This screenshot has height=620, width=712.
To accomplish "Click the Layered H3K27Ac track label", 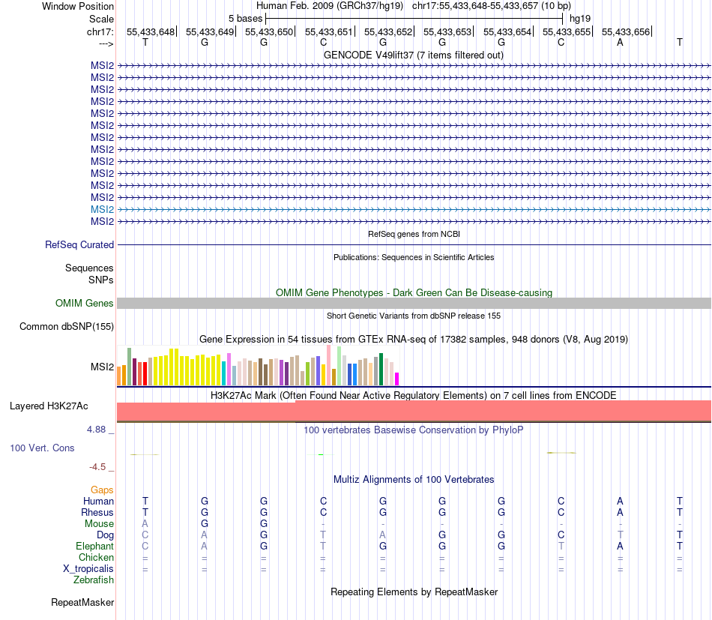I will [x=49, y=406].
